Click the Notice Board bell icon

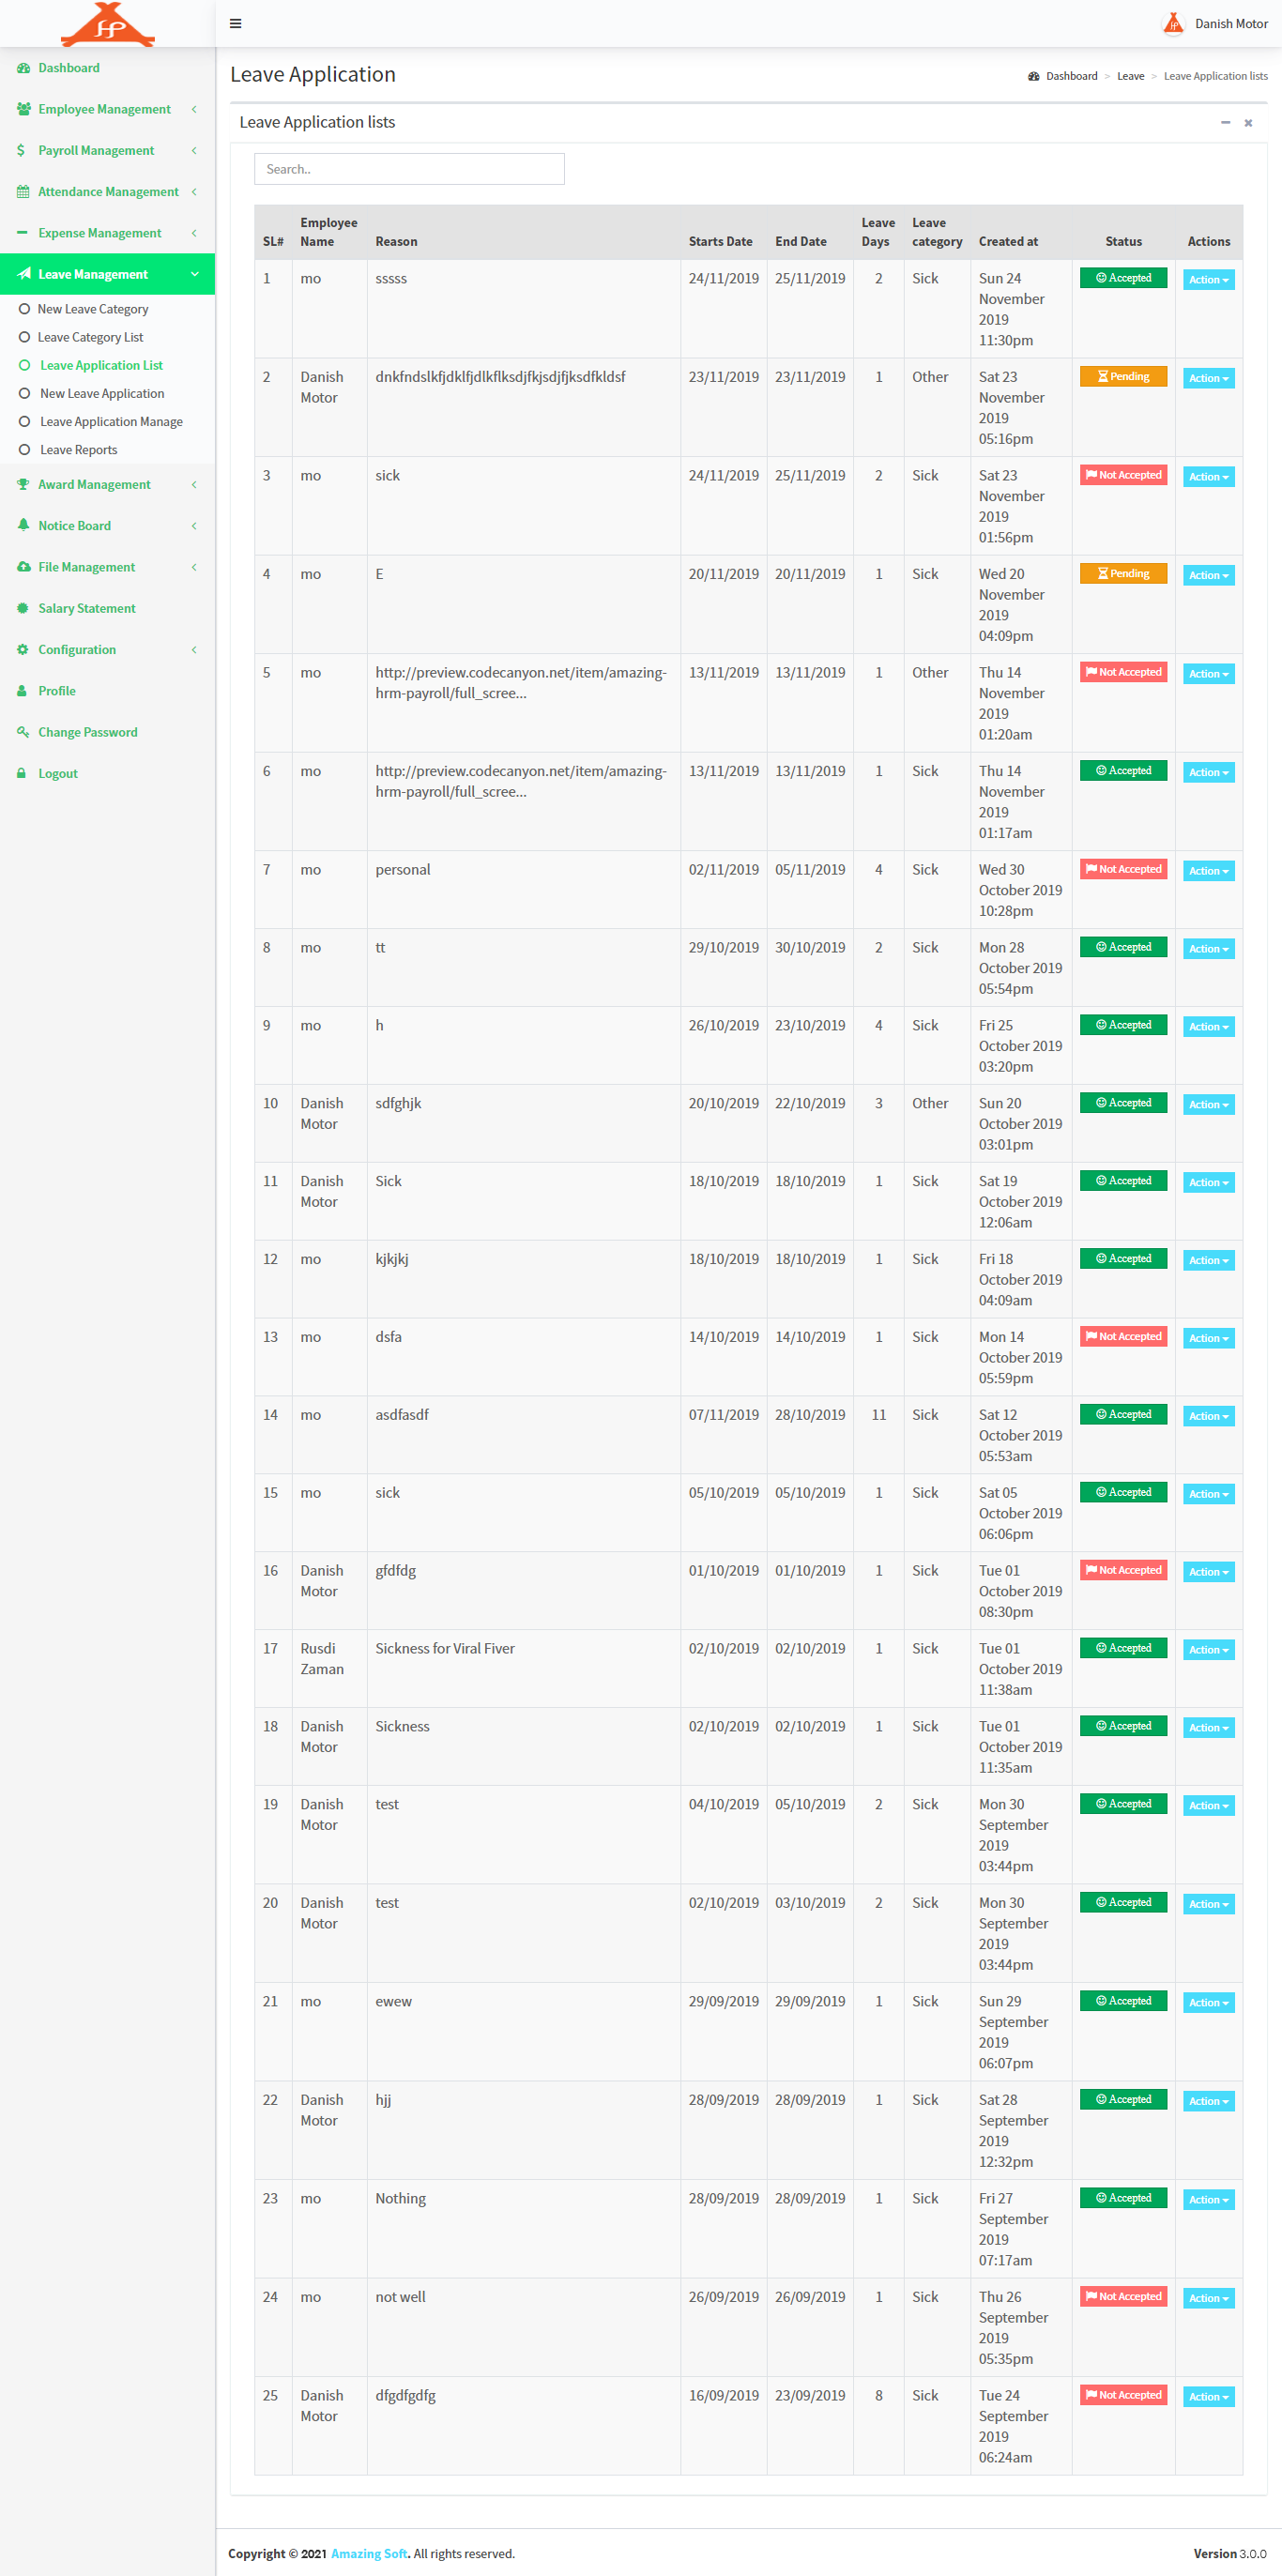pyautogui.click(x=23, y=526)
